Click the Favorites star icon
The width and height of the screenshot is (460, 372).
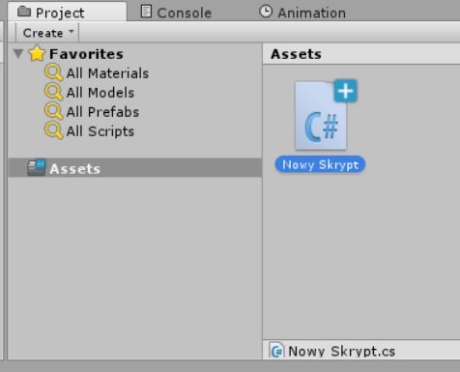(x=37, y=53)
